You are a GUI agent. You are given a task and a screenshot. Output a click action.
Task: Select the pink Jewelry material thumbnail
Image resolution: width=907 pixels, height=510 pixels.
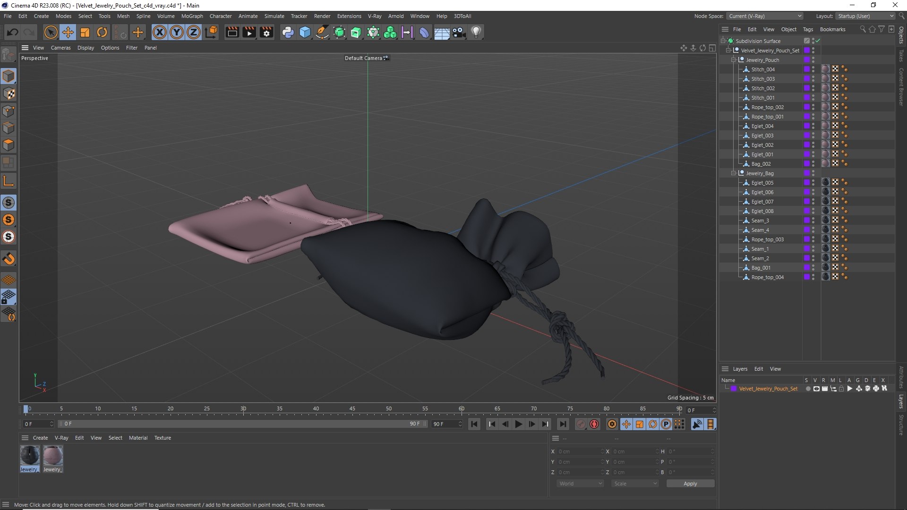point(53,456)
